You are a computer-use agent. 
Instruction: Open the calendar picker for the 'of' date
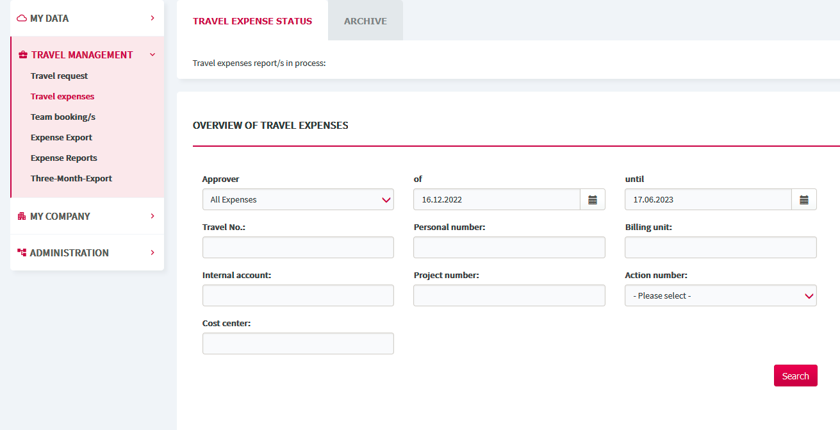coord(593,199)
